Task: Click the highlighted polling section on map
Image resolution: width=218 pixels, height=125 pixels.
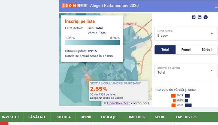Action: click(x=86, y=74)
